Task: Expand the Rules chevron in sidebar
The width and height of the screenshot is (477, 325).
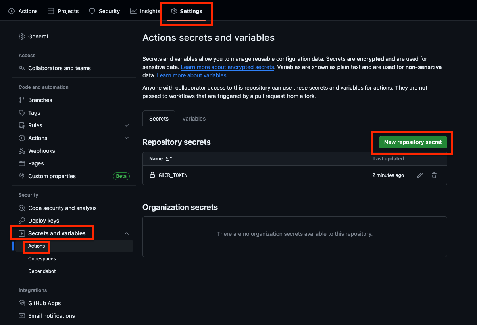Action: click(x=127, y=125)
